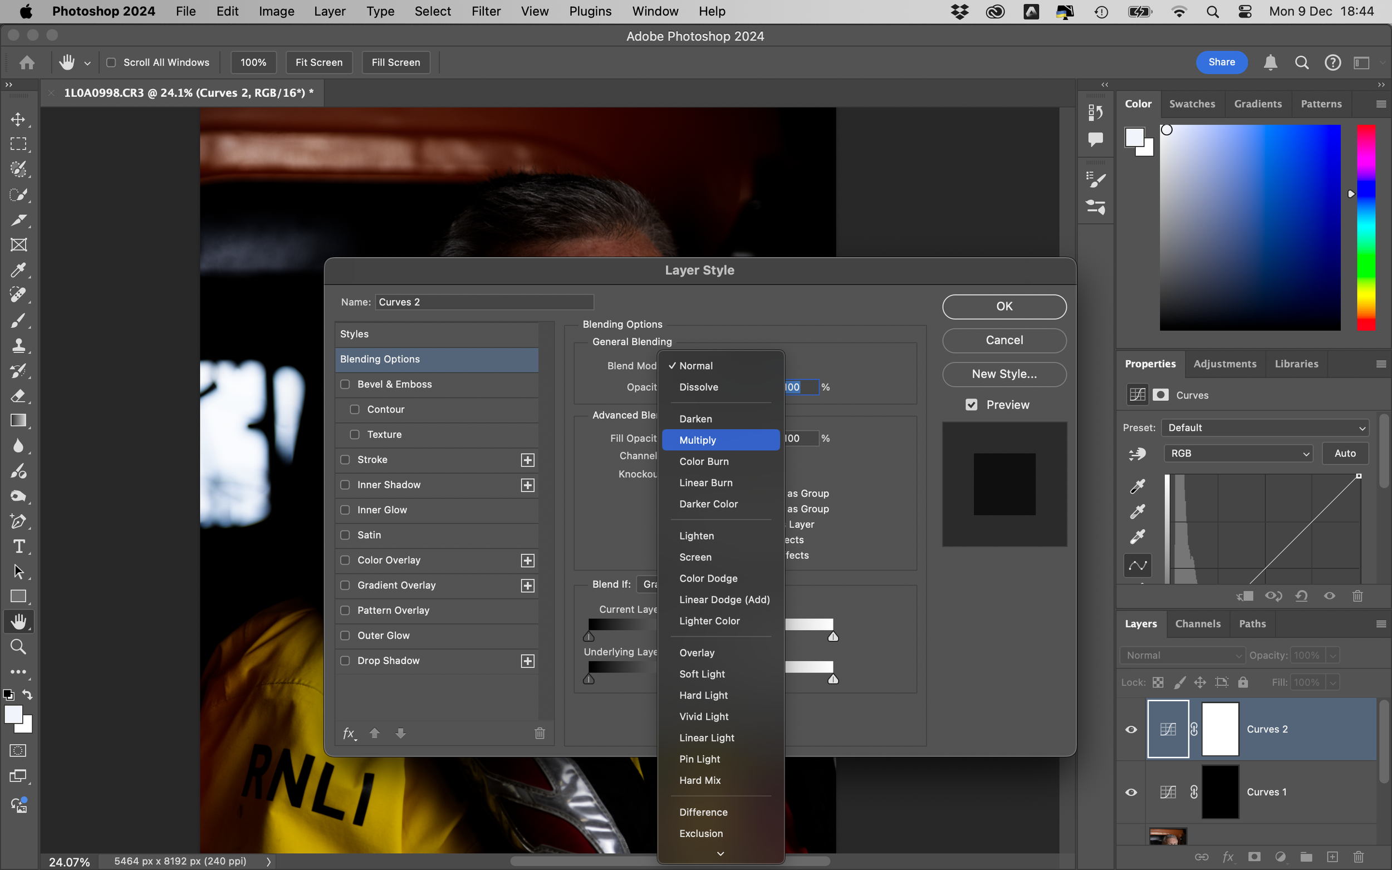The image size is (1392, 870).
Task: Switch to the Channels tab
Action: 1197,624
